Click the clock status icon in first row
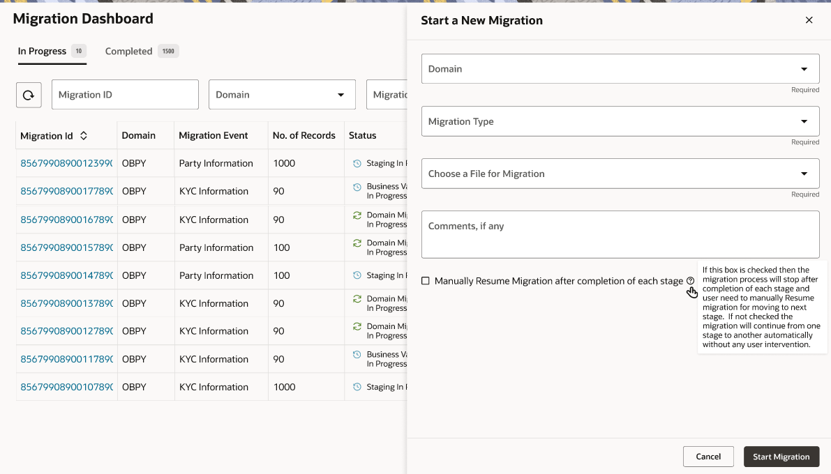The width and height of the screenshot is (831, 474). [357, 164]
